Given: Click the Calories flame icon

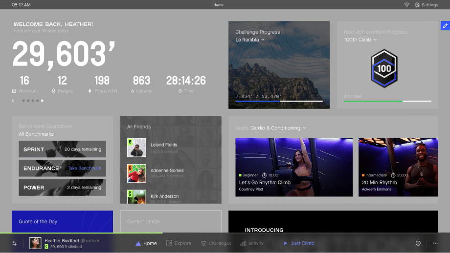Looking at the screenshot, I should coord(132,91).
